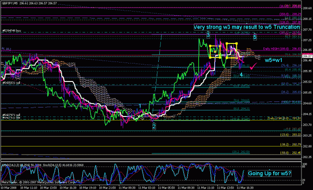Click the 206.40 price scale value

pos(307,60)
